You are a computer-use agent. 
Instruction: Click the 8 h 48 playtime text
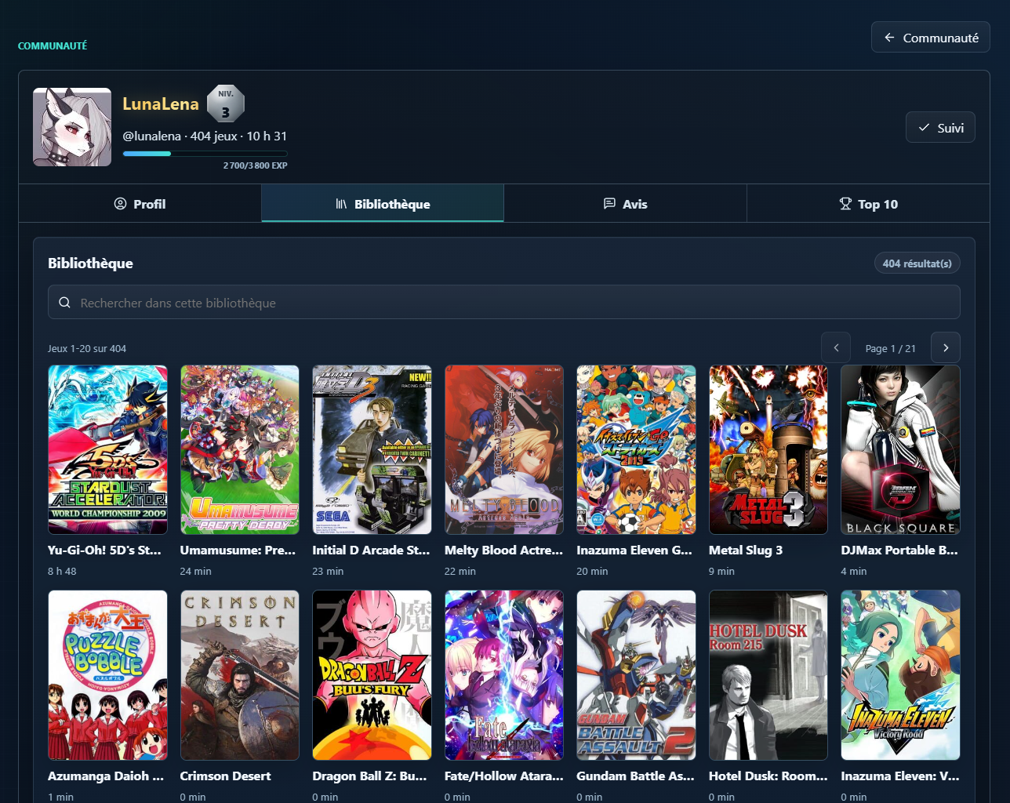point(62,571)
